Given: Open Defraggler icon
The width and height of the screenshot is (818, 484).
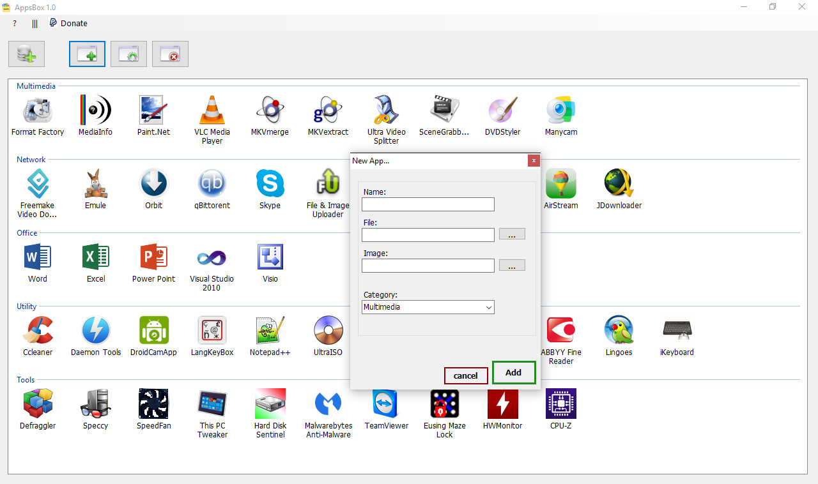Looking at the screenshot, I should click(38, 404).
